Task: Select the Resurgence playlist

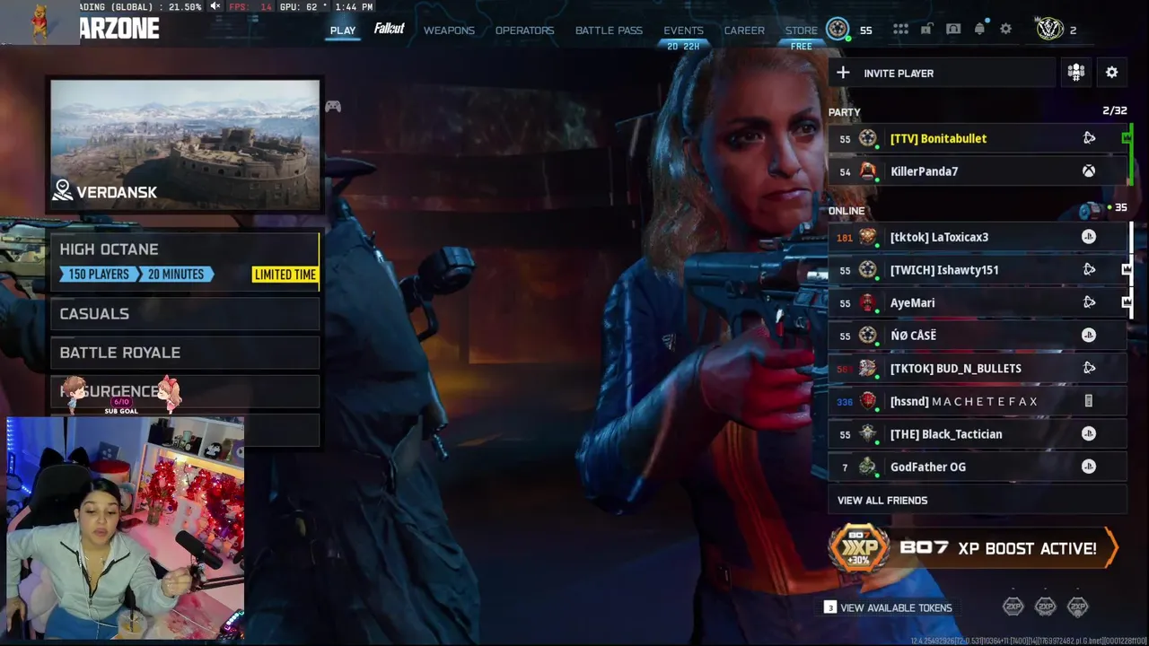Action: pos(185,392)
